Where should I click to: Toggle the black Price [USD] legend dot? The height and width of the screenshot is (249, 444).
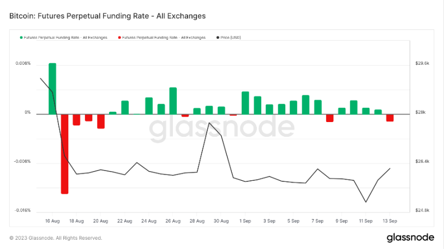218,38
